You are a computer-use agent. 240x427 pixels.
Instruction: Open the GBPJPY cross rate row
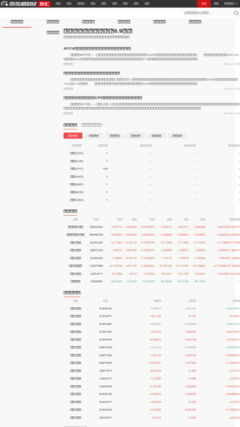tap(152, 371)
